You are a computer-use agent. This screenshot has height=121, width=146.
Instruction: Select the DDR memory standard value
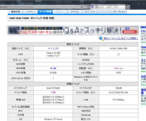(119, 73)
